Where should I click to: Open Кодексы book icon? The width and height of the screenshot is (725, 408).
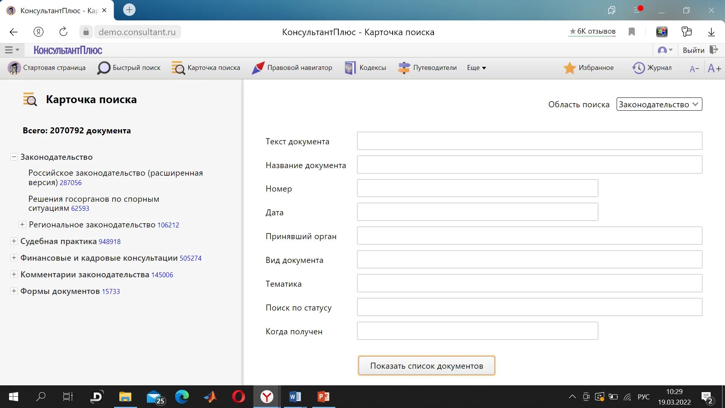pyautogui.click(x=350, y=68)
